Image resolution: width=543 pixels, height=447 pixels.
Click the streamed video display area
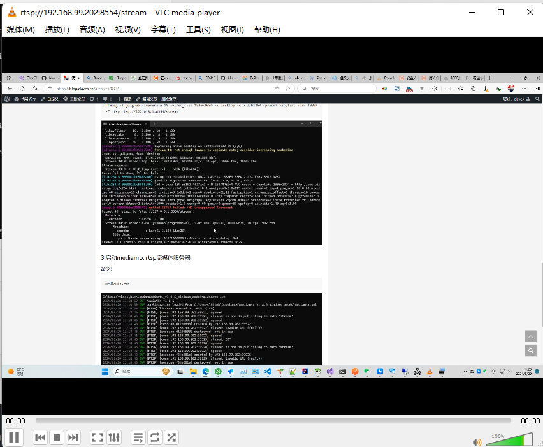click(272, 226)
